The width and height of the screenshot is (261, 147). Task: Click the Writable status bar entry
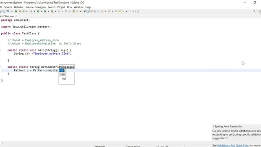point(100,146)
